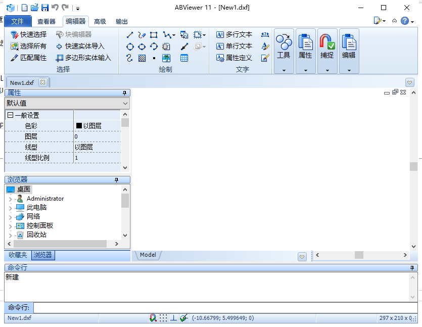
Task: Switch to the 收藏夹 tab
Action: [18, 255]
